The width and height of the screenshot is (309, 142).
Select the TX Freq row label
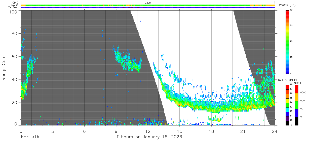(14, 8)
